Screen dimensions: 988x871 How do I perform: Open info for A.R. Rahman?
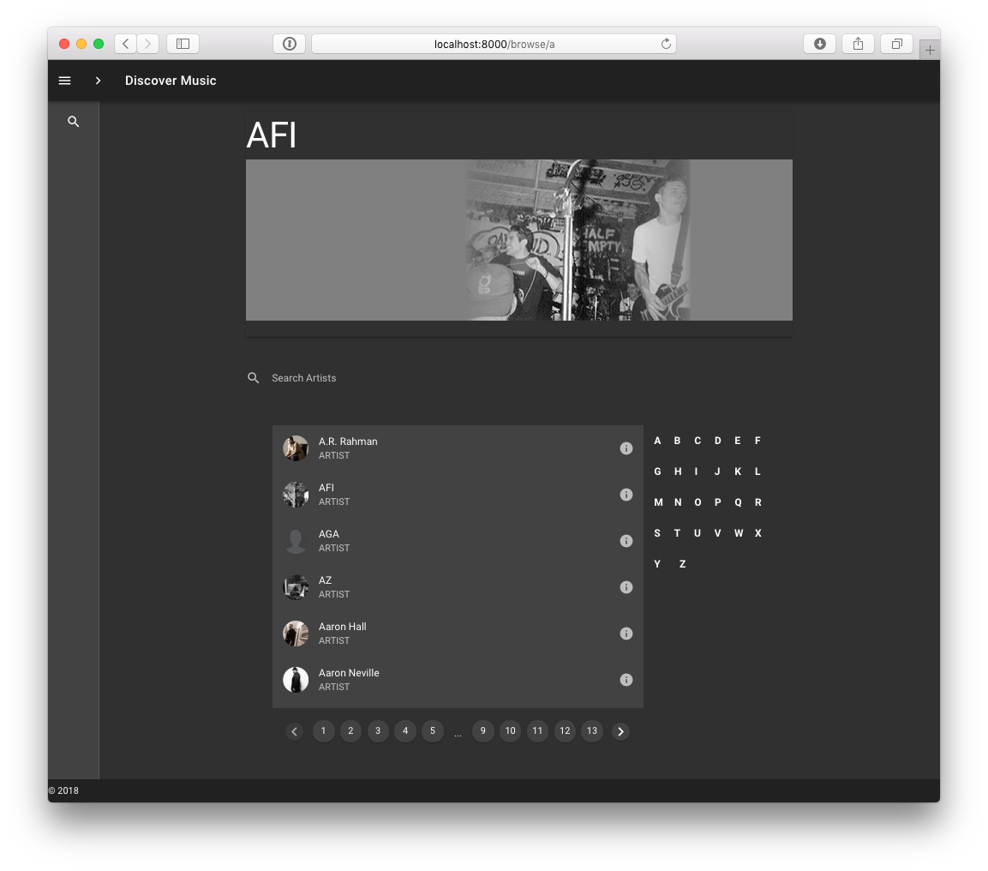coord(626,448)
